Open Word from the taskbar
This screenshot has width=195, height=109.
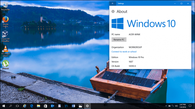click(73, 106)
